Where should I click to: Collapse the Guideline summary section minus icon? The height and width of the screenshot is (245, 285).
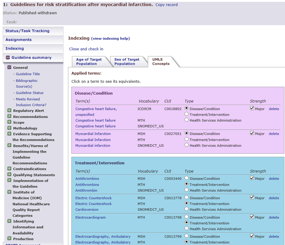(x=8, y=58)
